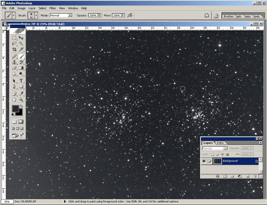The image size is (267, 205).
Task: Select the Zoom tool
Action: [x=21, y=99]
